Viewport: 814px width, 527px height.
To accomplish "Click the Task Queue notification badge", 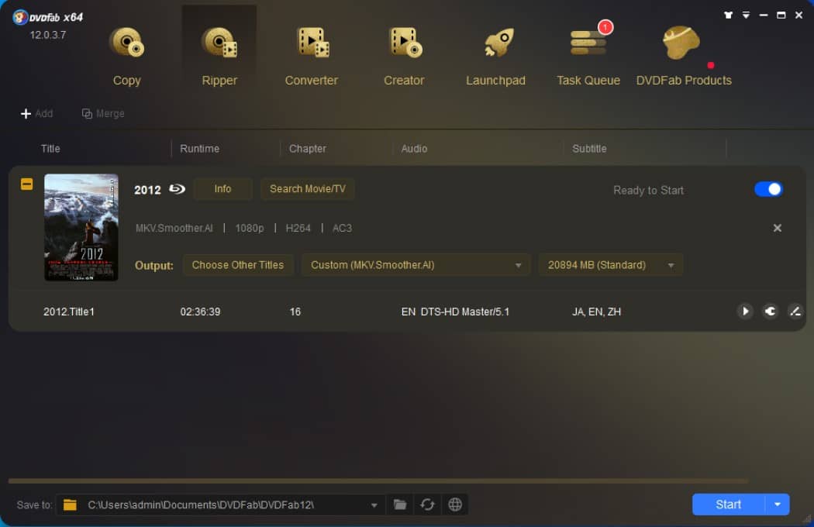I will (605, 27).
